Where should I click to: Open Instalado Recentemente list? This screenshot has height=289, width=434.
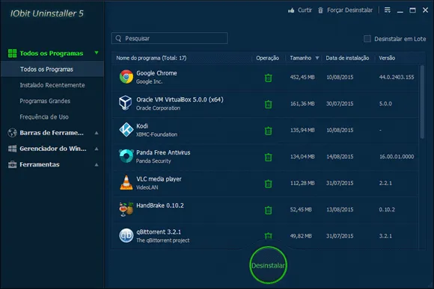[x=52, y=85]
